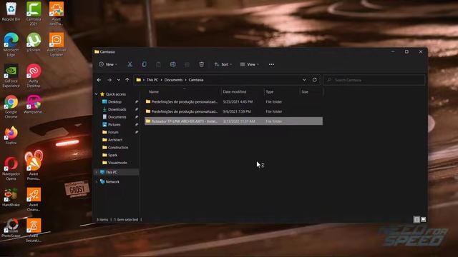Viewport: 458px width, 257px height.
Task: Click the Paste icon in Explorer toolbar
Action: click(158, 64)
